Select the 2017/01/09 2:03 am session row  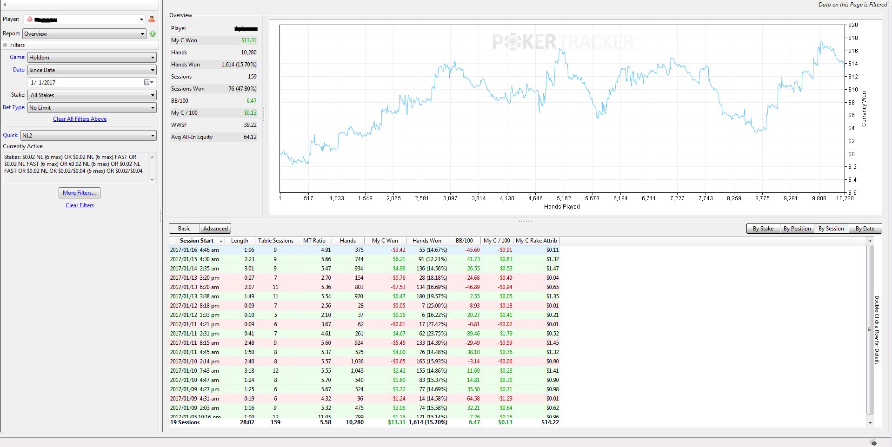(364, 408)
